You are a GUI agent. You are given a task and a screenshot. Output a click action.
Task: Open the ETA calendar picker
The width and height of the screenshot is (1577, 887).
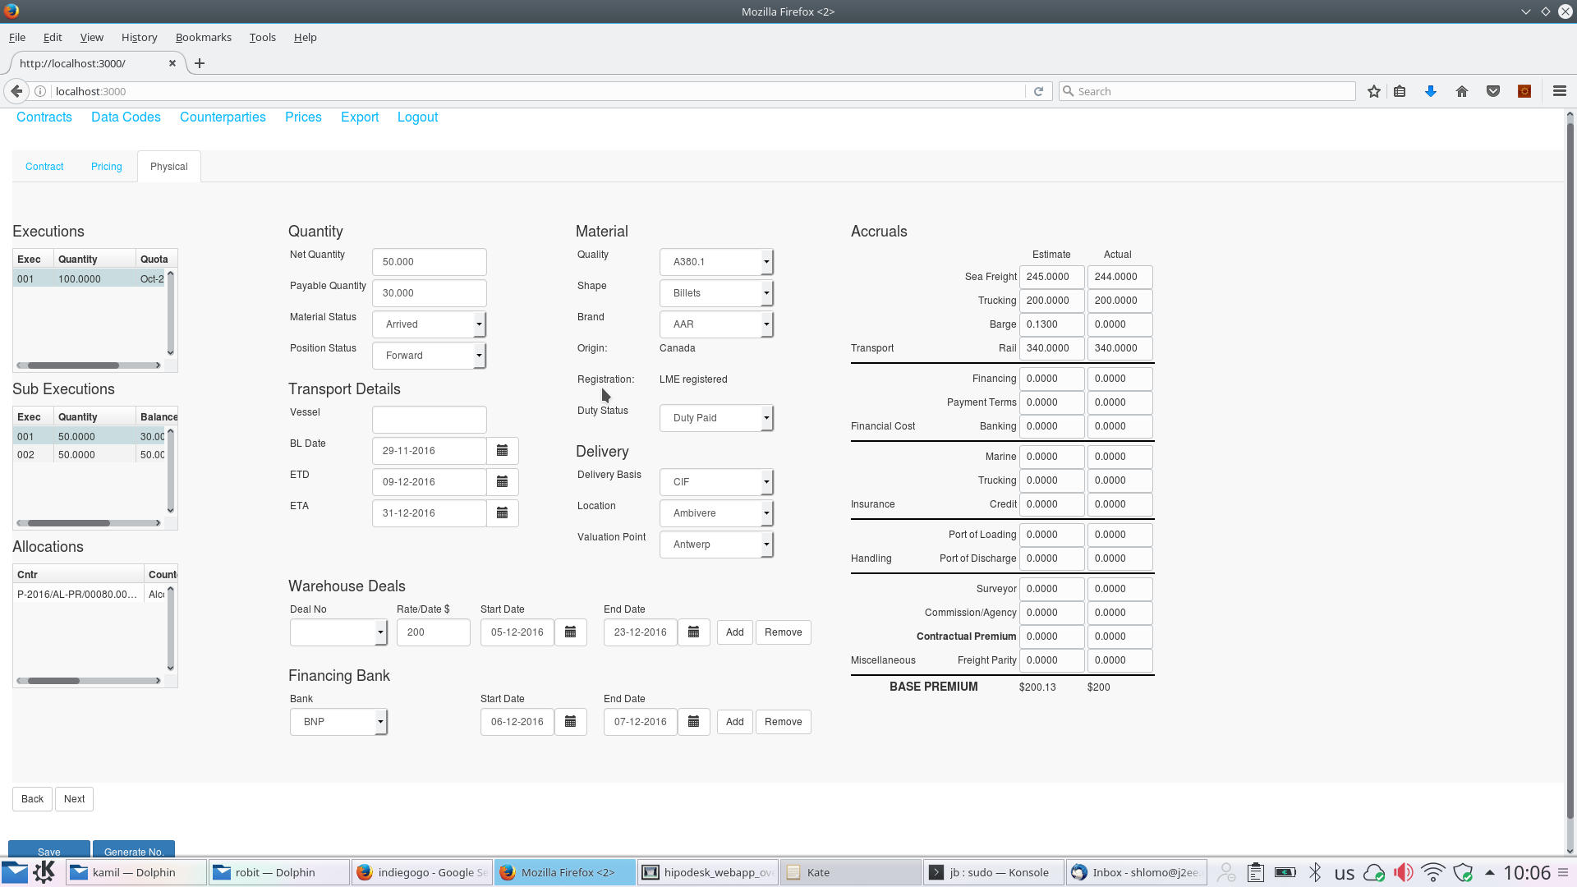tap(502, 513)
